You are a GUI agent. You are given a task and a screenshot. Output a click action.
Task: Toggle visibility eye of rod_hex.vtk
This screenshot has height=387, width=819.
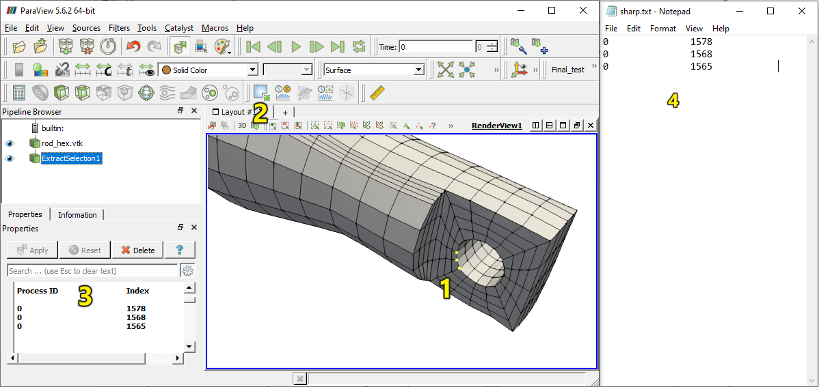click(10, 143)
